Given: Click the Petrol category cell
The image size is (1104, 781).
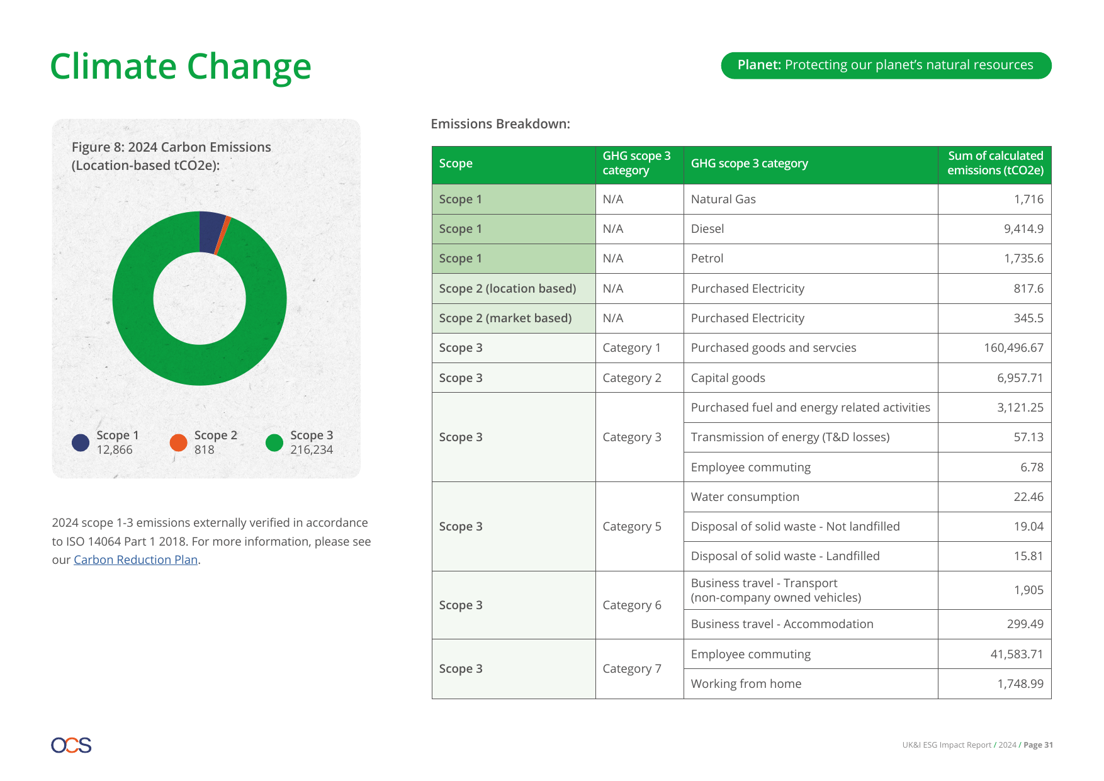Looking at the screenshot, I should (811, 259).
